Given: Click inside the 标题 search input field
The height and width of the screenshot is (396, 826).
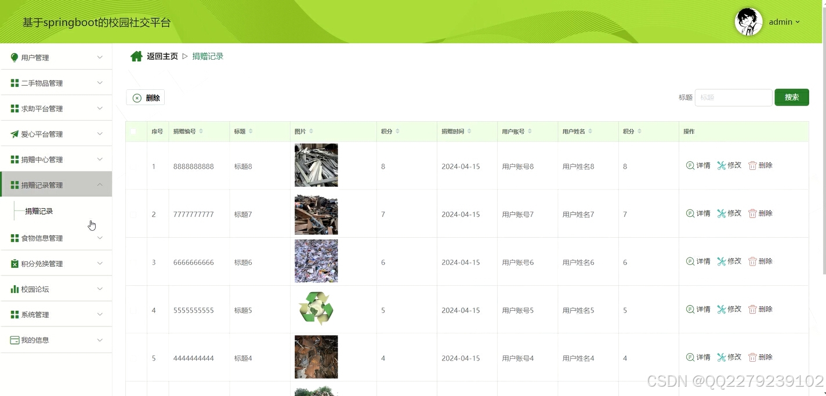Looking at the screenshot, I should 733,97.
